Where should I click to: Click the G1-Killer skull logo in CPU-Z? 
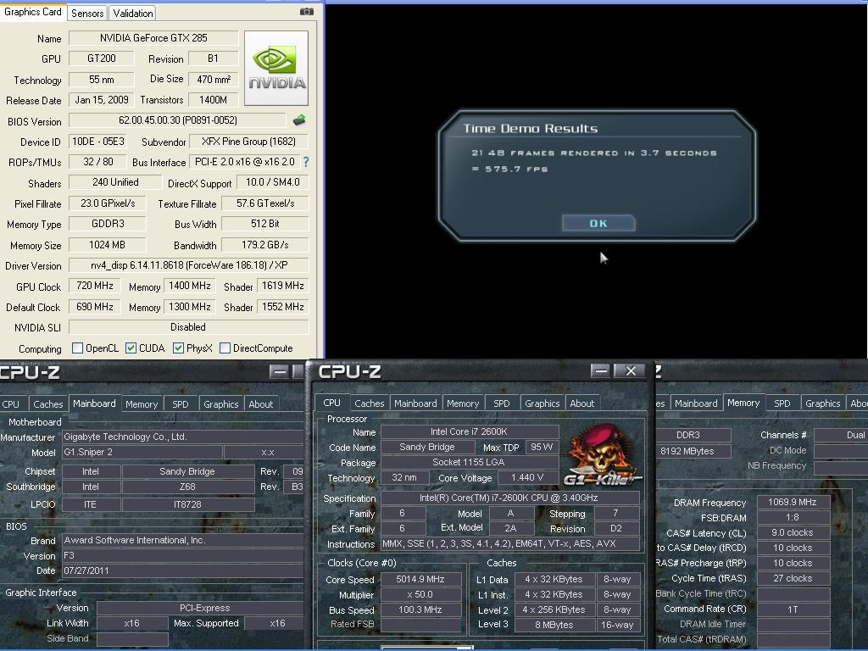point(603,455)
